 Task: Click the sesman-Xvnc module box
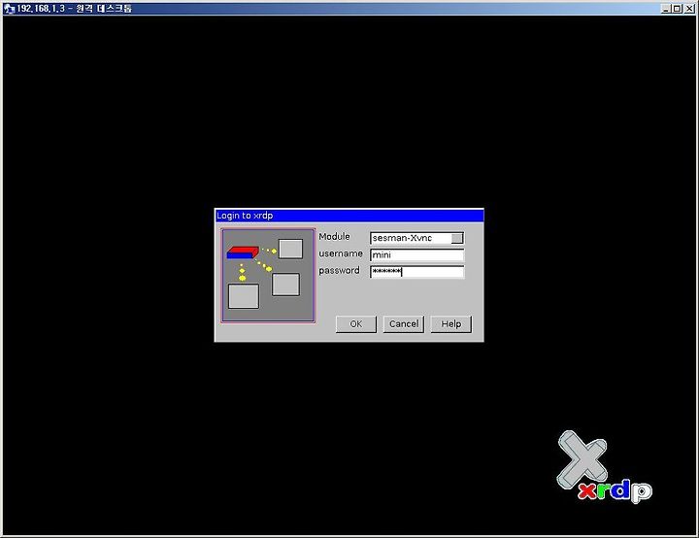tap(416, 238)
